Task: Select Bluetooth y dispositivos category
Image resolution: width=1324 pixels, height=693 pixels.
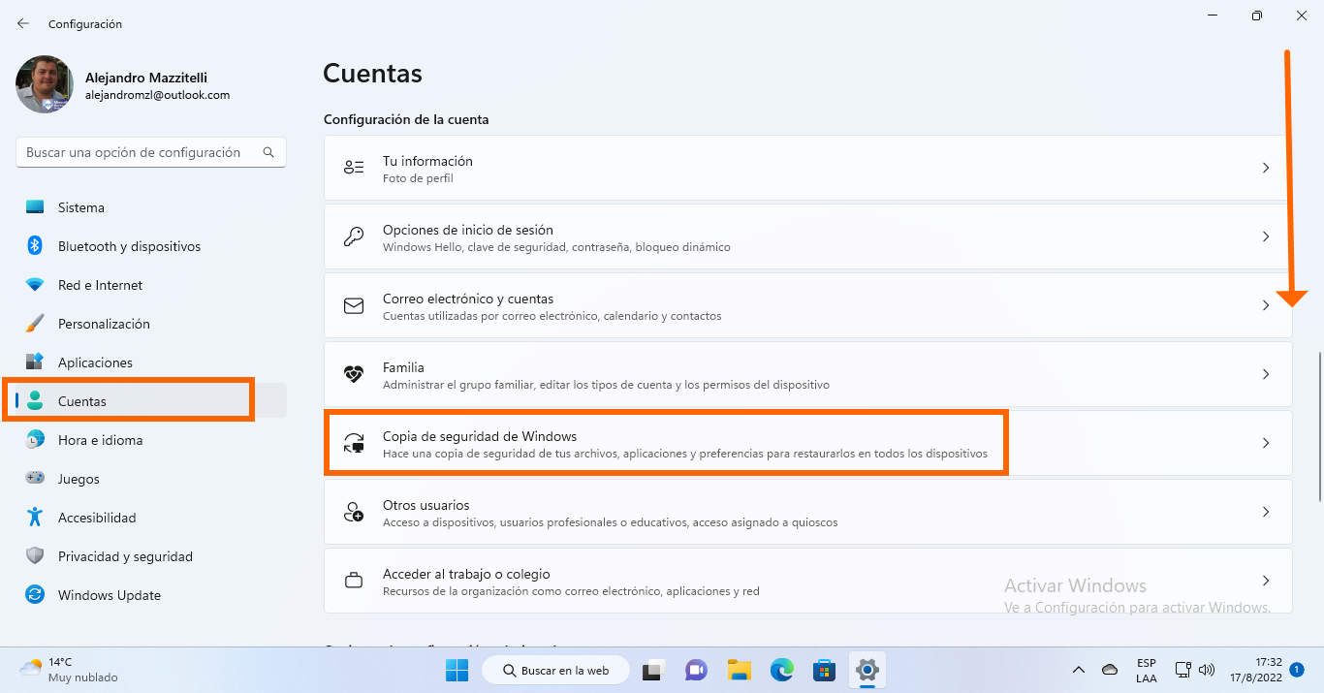Action: tap(151, 246)
